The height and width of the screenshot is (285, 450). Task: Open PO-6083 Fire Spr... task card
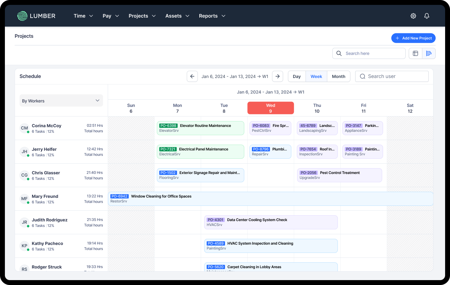(271, 128)
